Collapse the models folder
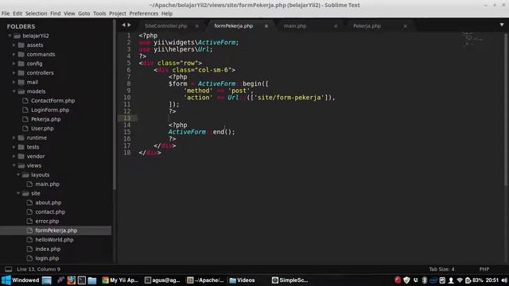Viewport: 509px width, 286px height. tap(14, 91)
